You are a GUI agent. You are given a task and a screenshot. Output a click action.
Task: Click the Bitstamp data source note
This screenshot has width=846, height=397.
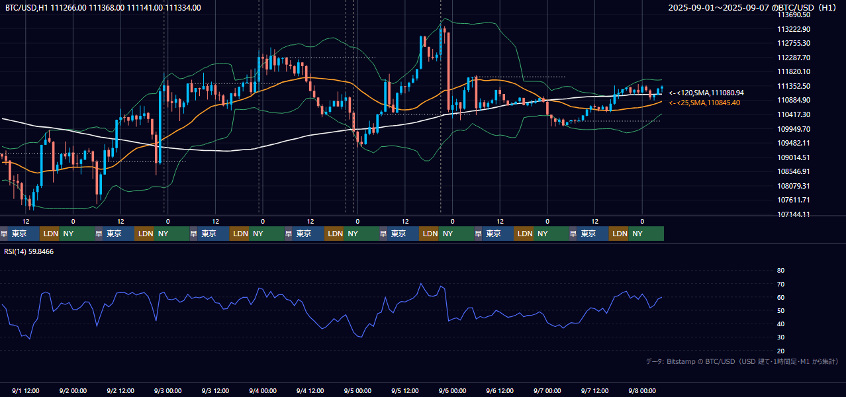click(742, 361)
